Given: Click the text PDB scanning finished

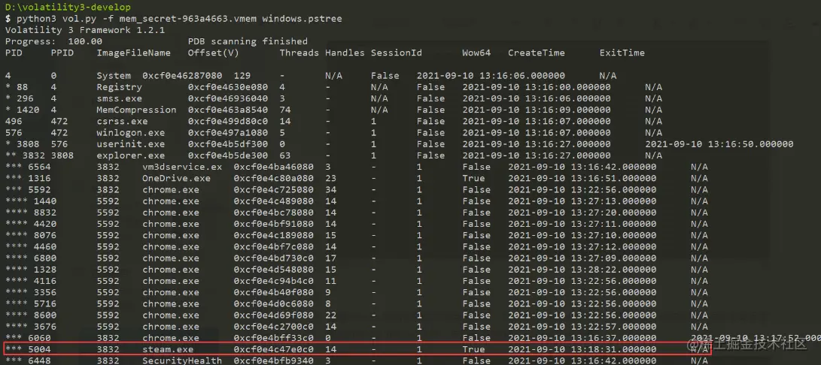Looking at the screenshot, I should 248,41.
